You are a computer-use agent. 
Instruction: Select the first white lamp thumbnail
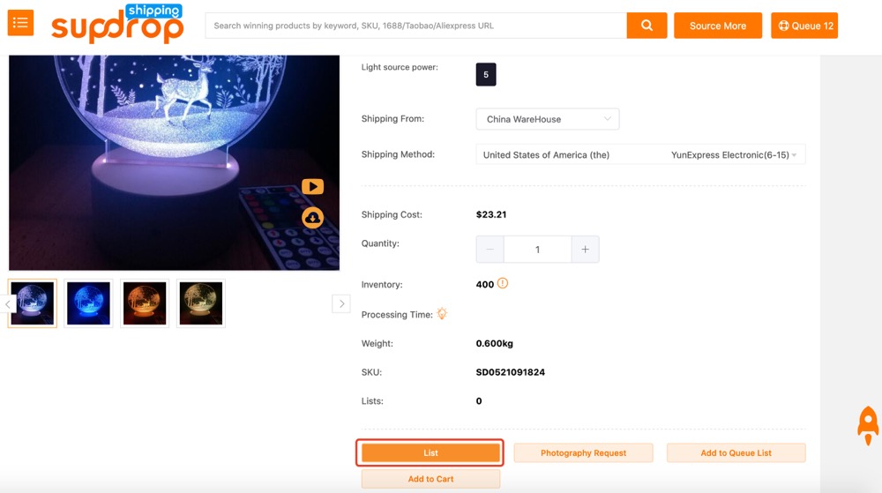tap(32, 303)
